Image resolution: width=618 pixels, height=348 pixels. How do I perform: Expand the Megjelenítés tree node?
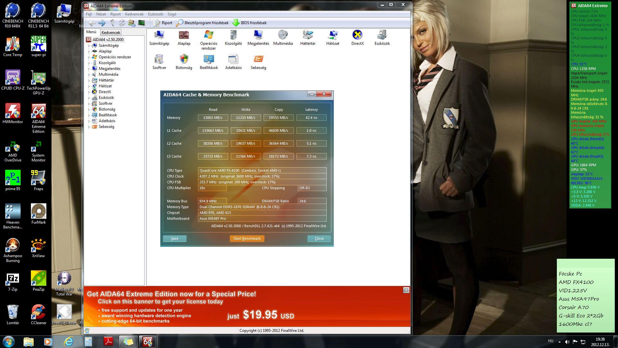pyautogui.click(x=89, y=69)
